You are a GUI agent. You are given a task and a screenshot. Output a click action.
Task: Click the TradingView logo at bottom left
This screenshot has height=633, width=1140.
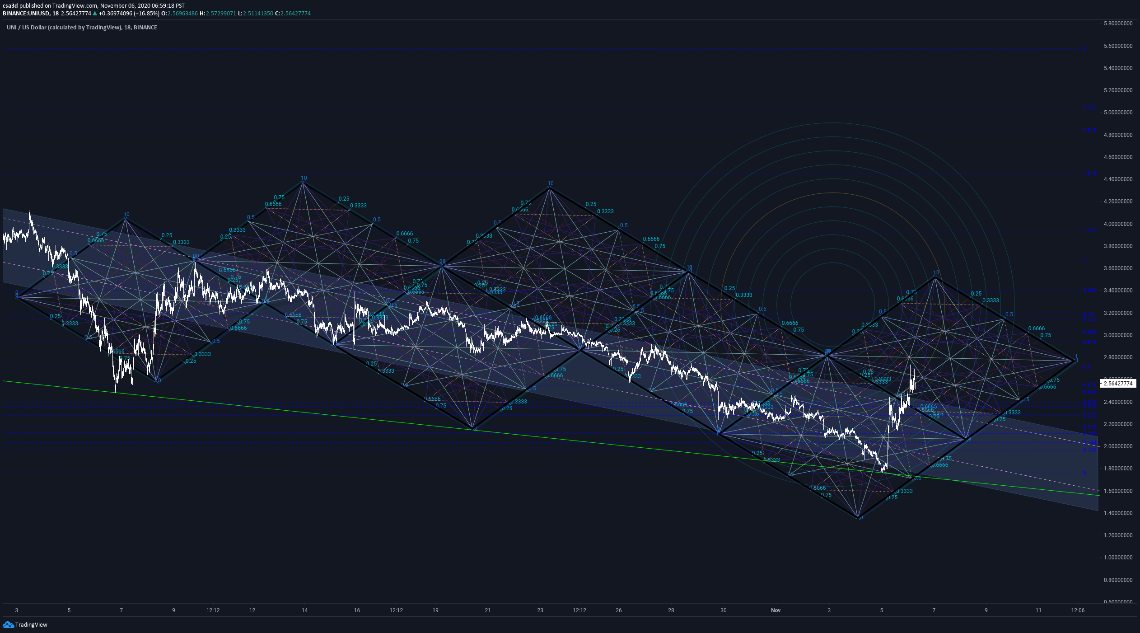[x=25, y=625]
